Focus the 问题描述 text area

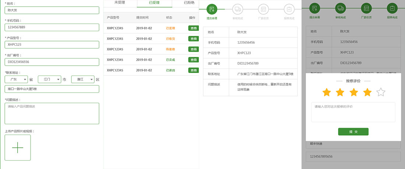coord(52,113)
